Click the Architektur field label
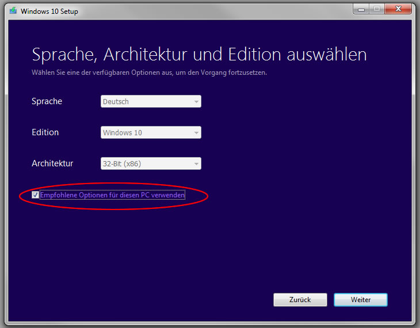This screenshot has width=420, height=328. click(52, 163)
